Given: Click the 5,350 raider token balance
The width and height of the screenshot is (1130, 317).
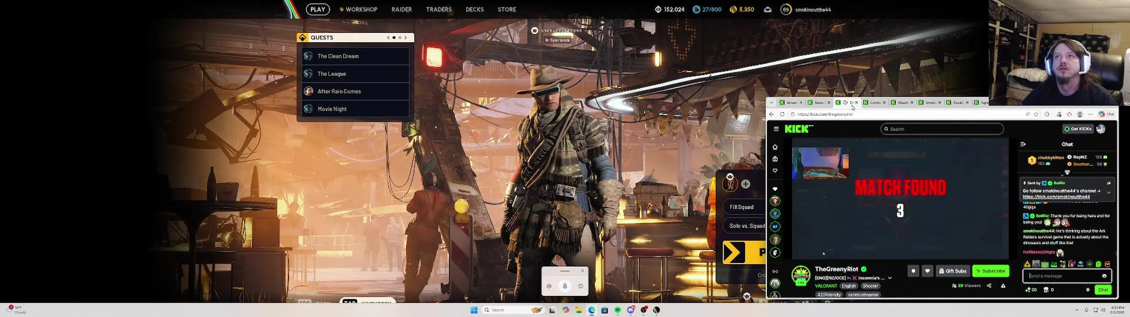Looking at the screenshot, I should (742, 9).
